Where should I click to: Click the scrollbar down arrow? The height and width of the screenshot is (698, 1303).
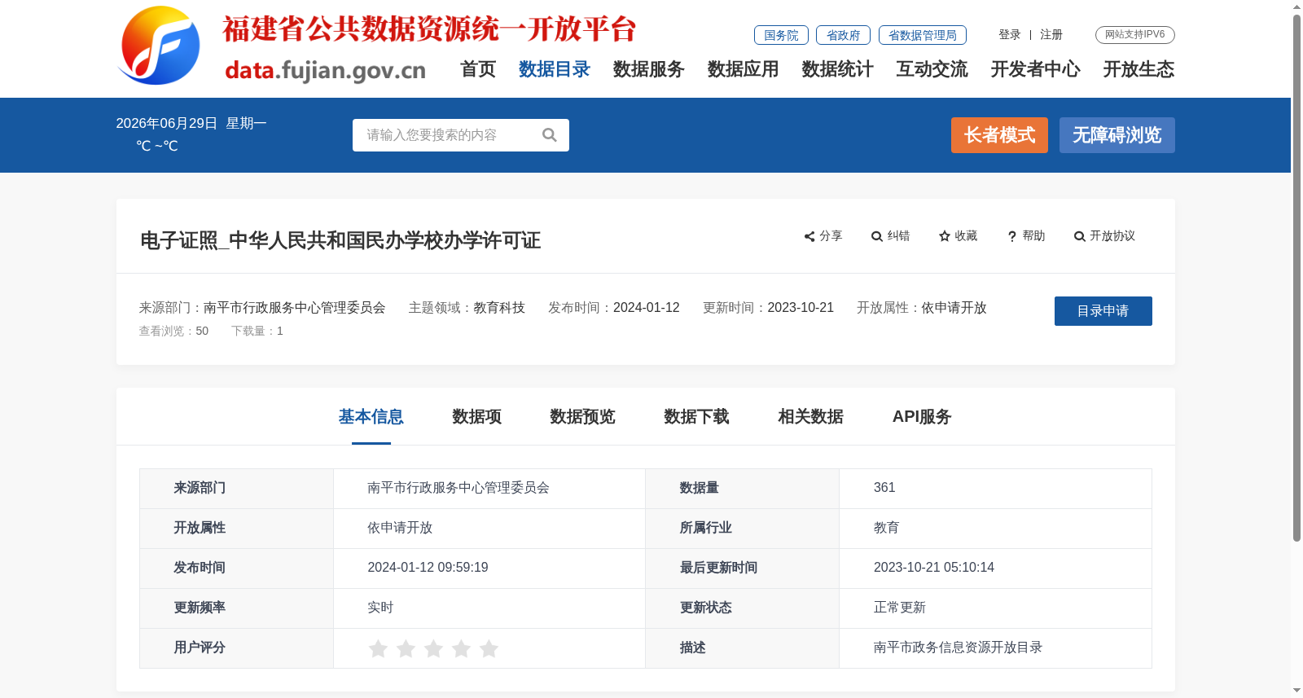(1296, 691)
